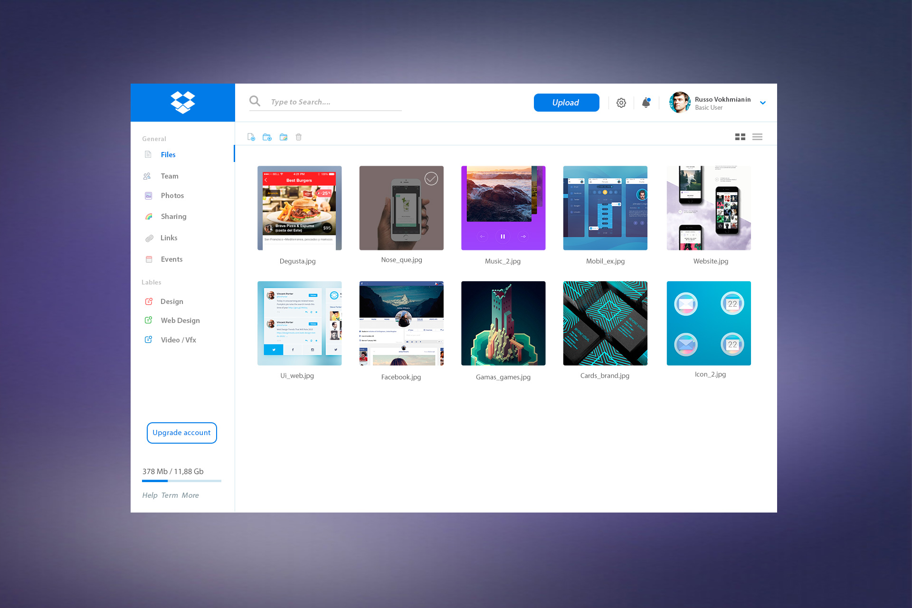Click the Upgrade account button

(x=182, y=432)
